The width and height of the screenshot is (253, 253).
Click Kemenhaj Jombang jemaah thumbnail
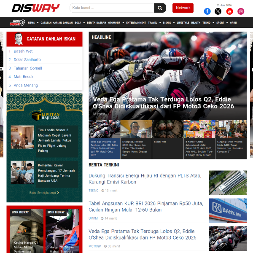22,172
